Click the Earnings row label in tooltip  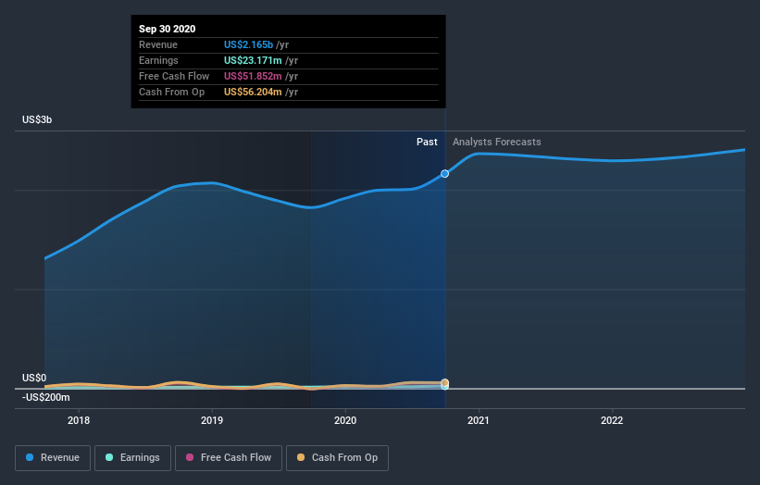158,60
